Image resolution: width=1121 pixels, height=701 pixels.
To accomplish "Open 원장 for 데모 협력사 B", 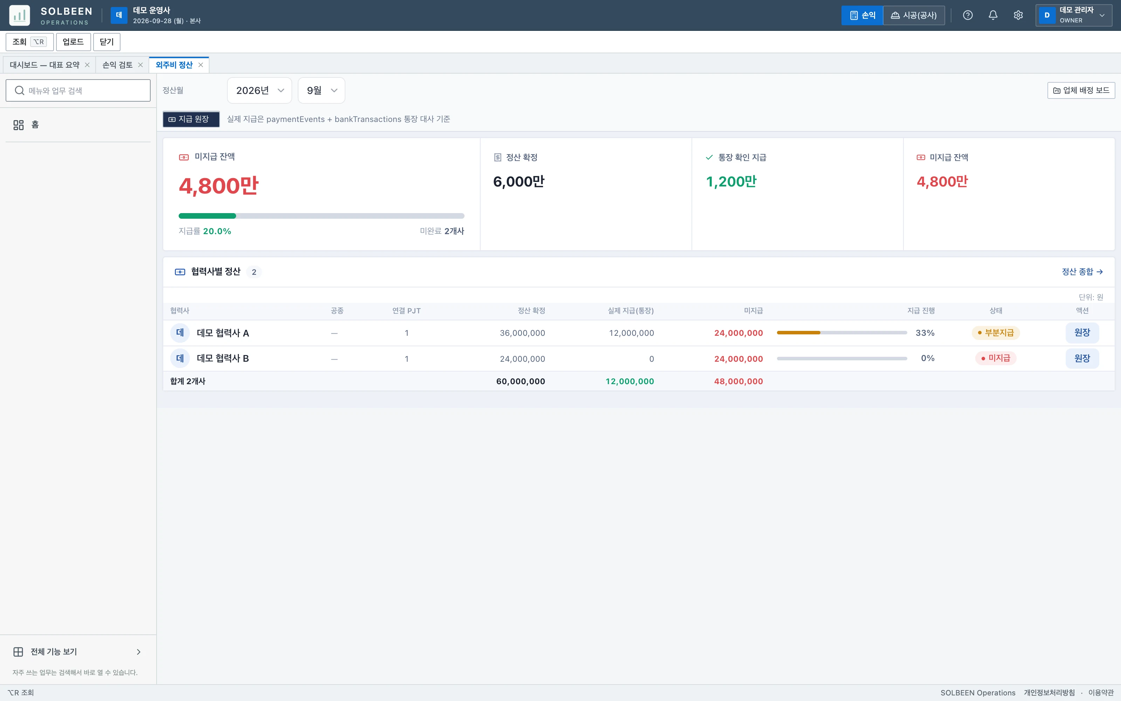I will point(1082,358).
